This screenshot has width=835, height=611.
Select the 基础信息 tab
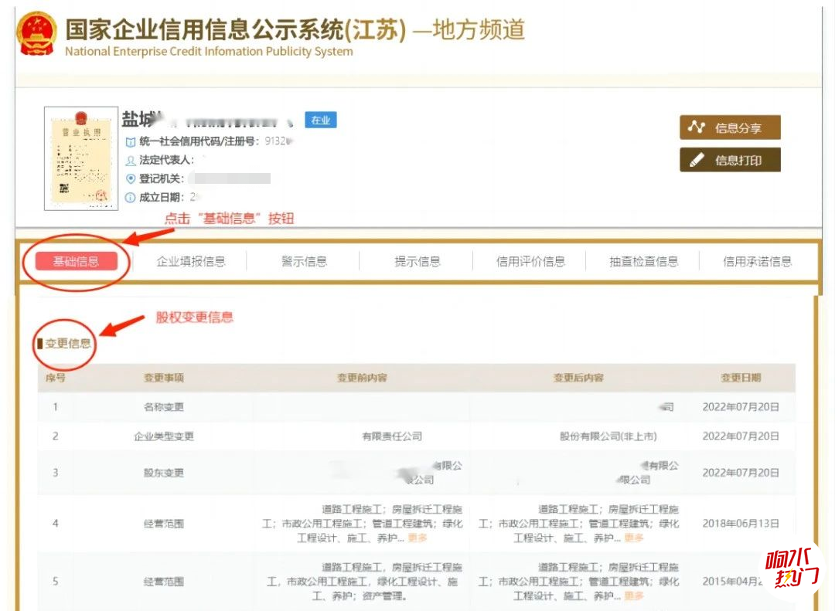76,261
